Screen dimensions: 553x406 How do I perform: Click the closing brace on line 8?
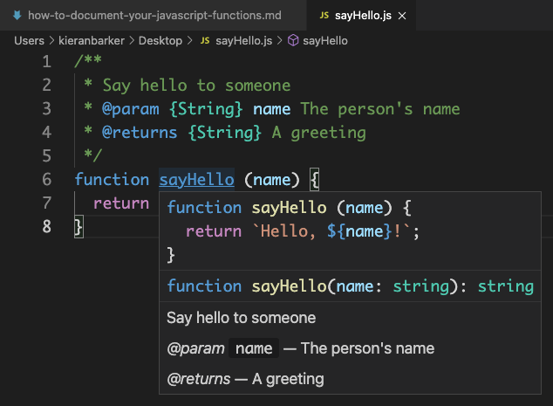point(79,226)
